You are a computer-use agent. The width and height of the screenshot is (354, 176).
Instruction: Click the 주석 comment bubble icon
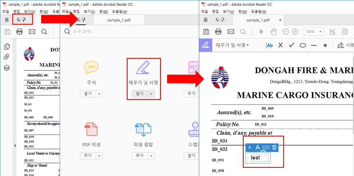[91, 67]
